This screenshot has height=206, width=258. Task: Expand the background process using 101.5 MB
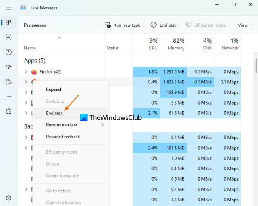coord(26,148)
